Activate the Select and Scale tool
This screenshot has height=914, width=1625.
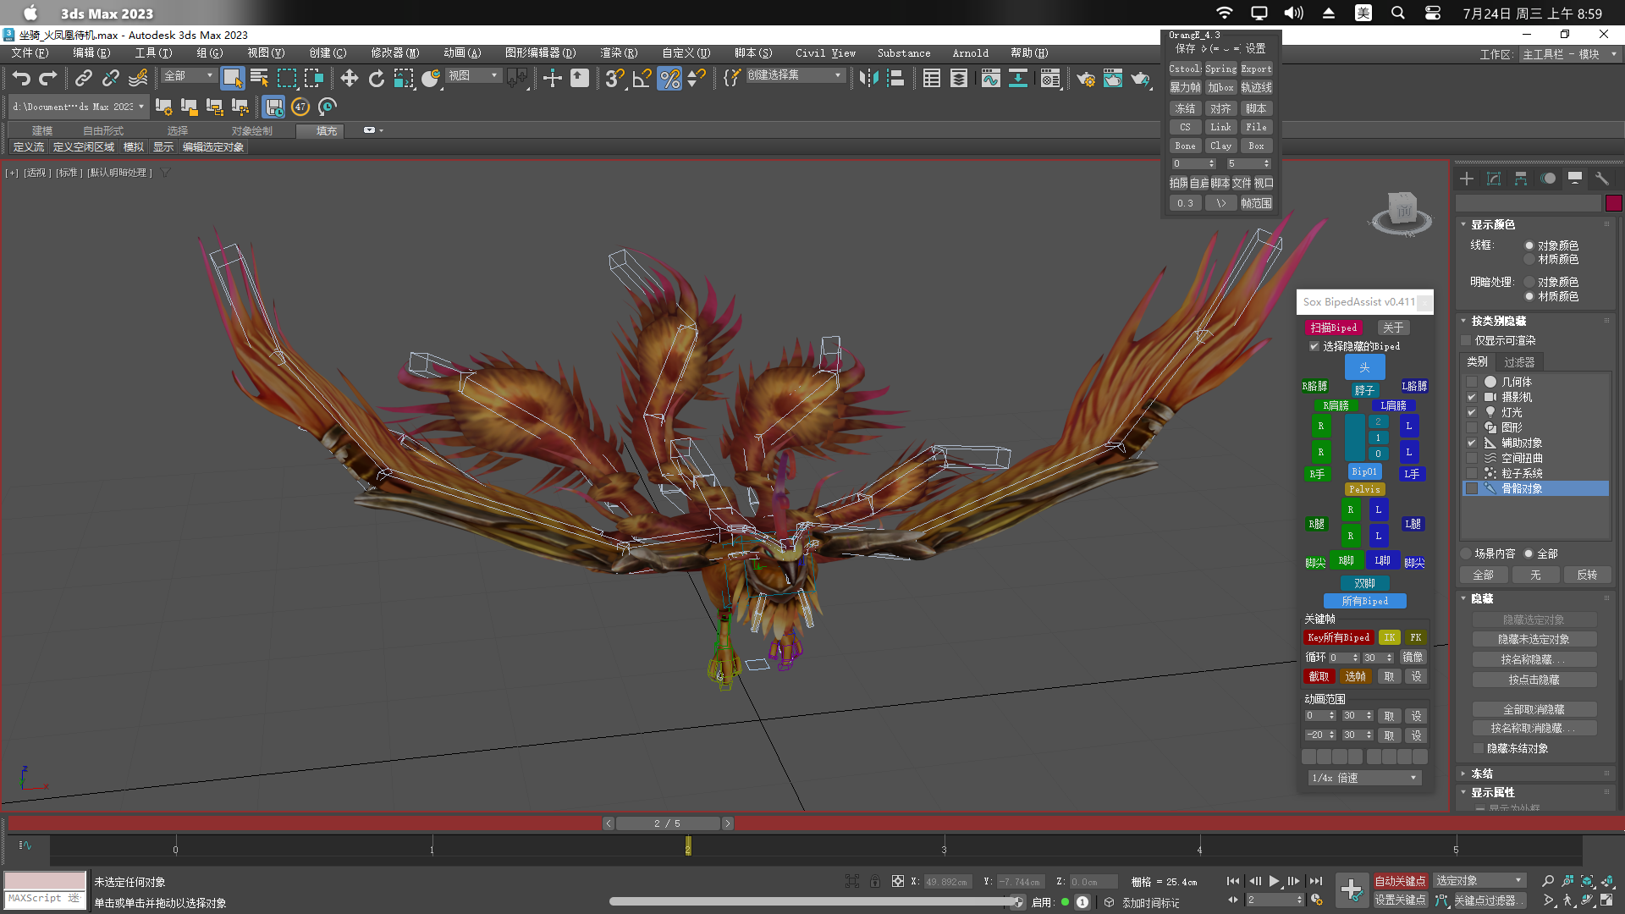click(404, 79)
